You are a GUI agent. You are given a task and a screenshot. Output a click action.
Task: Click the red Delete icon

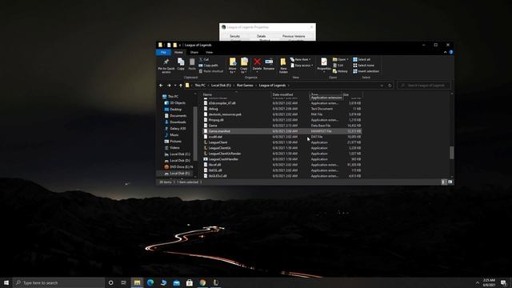pyautogui.click(x=257, y=62)
